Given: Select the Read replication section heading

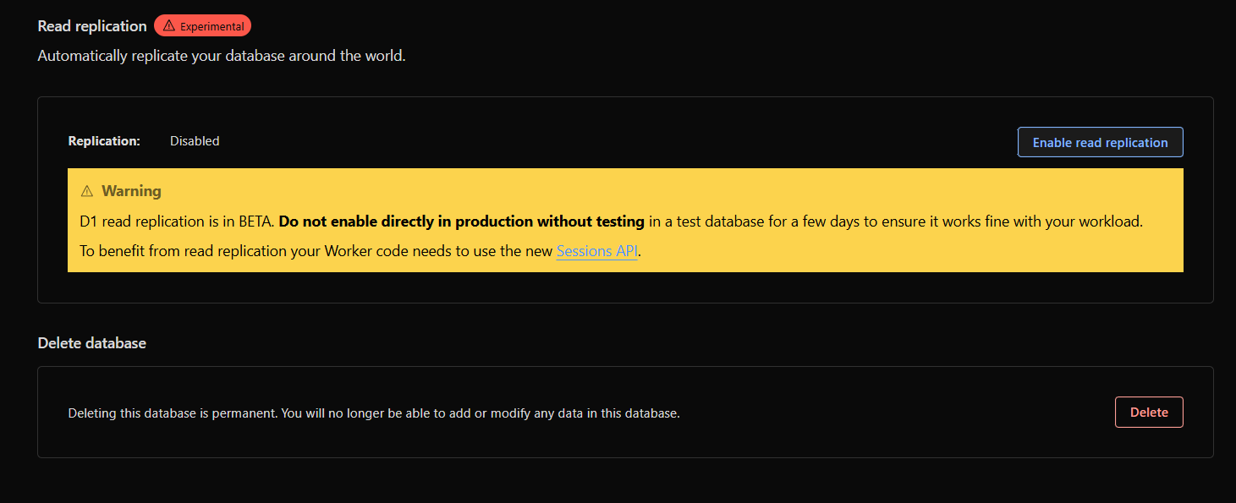Looking at the screenshot, I should tap(92, 26).
